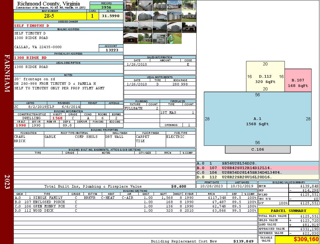Click the green record number 3956 field
Image resolution: width=320 pixels, height=244 pixels.
point(106,7)
